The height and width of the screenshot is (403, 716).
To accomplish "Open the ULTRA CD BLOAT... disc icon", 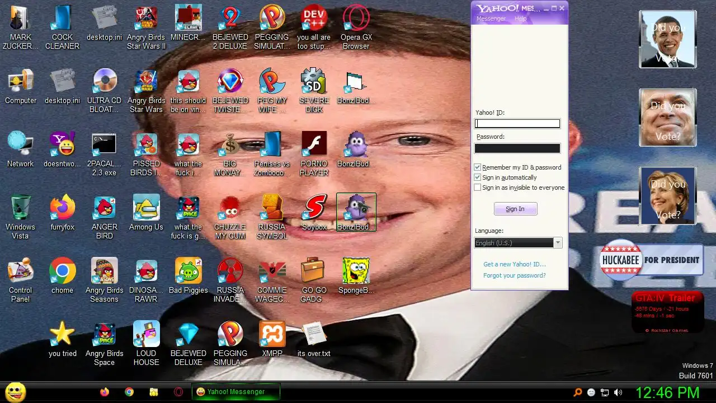I will (x=105, y=90).
